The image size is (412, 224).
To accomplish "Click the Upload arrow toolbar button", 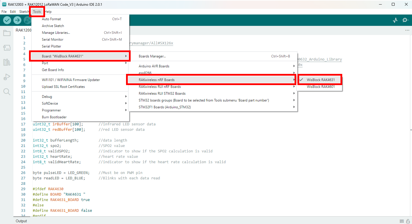I will click(x=18, y=20).
